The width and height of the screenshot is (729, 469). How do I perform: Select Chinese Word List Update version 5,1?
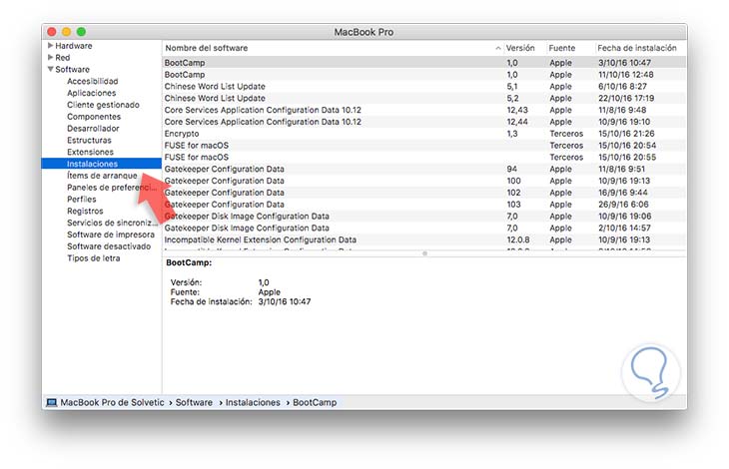(424, 87)
